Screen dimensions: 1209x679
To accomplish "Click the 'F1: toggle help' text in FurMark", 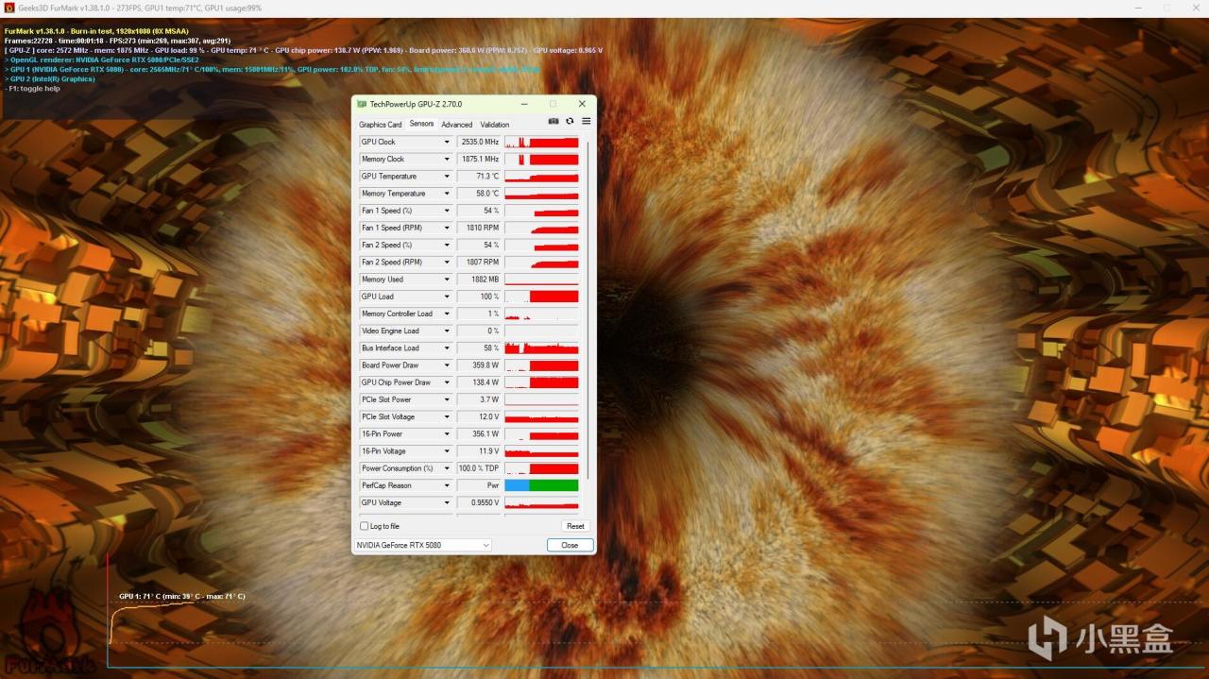I will click(32, 89).
